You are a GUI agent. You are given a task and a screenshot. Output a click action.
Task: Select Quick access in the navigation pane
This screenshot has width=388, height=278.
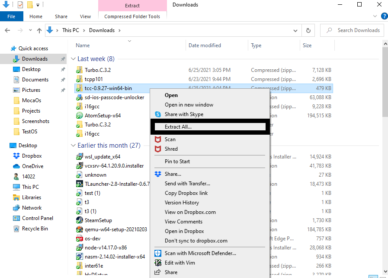pyautogui.click(x=33, y=48)
